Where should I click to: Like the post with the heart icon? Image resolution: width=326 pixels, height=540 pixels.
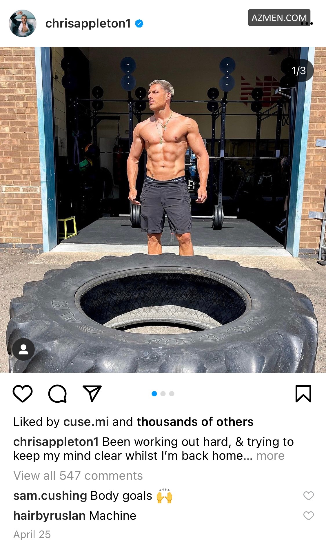point(23,394)
